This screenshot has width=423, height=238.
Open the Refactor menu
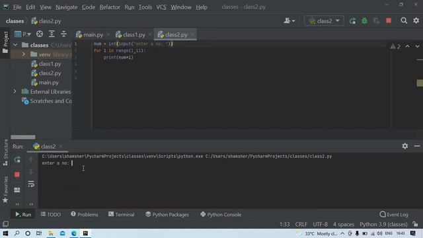click(110, 7)
